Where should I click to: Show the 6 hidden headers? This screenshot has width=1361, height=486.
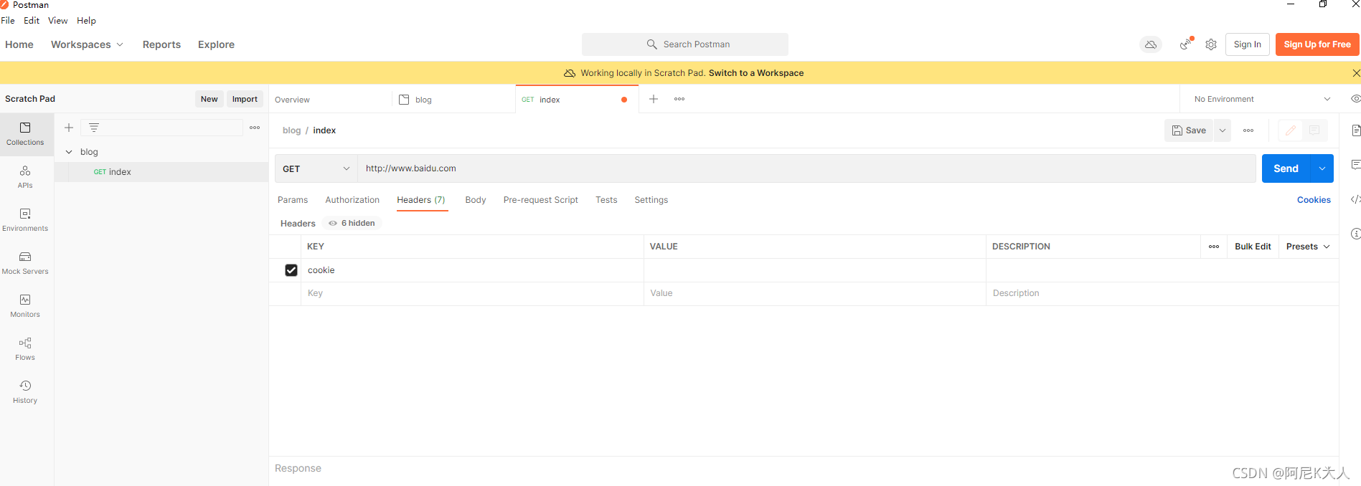[352, 223]
